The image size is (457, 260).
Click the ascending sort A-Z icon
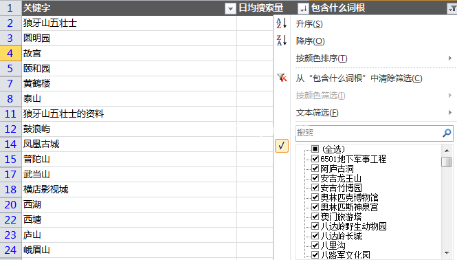[x=282, y=23]
